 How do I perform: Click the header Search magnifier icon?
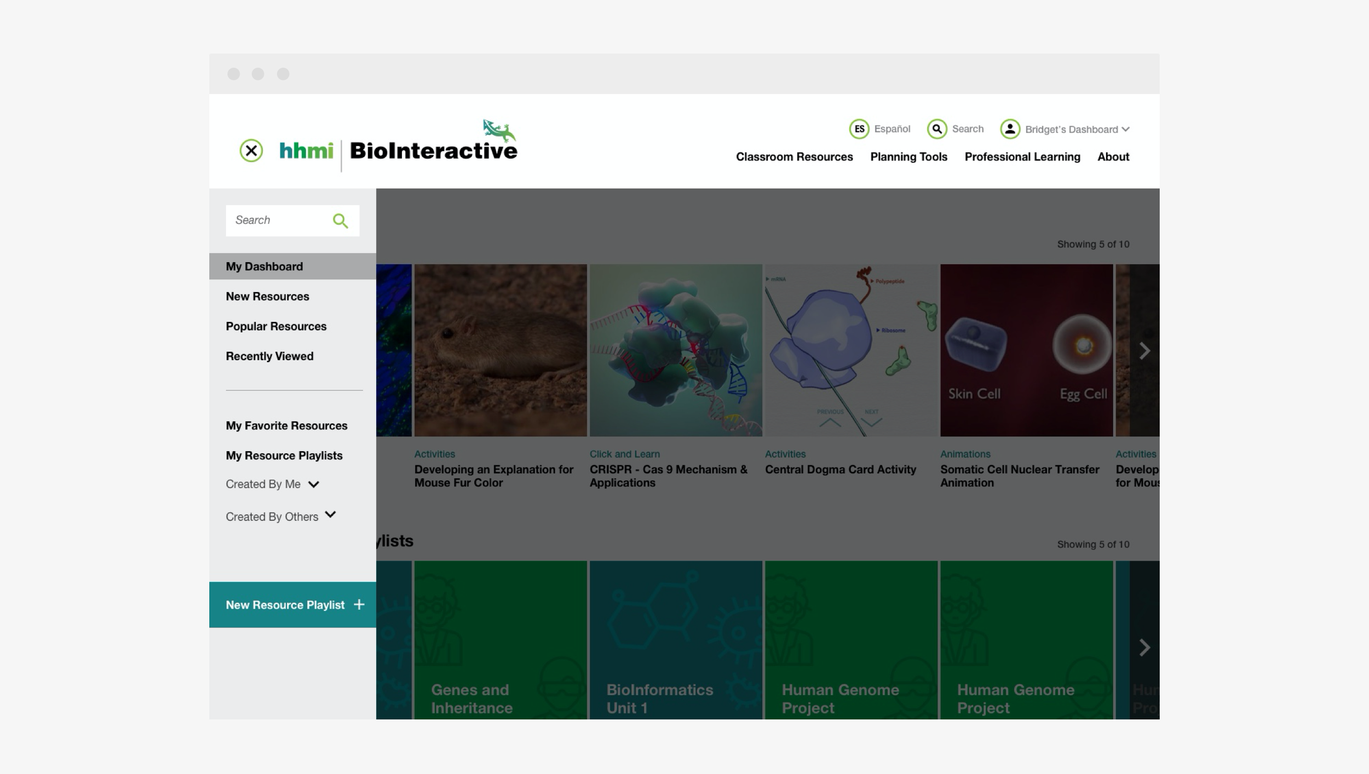coord(937,129)
